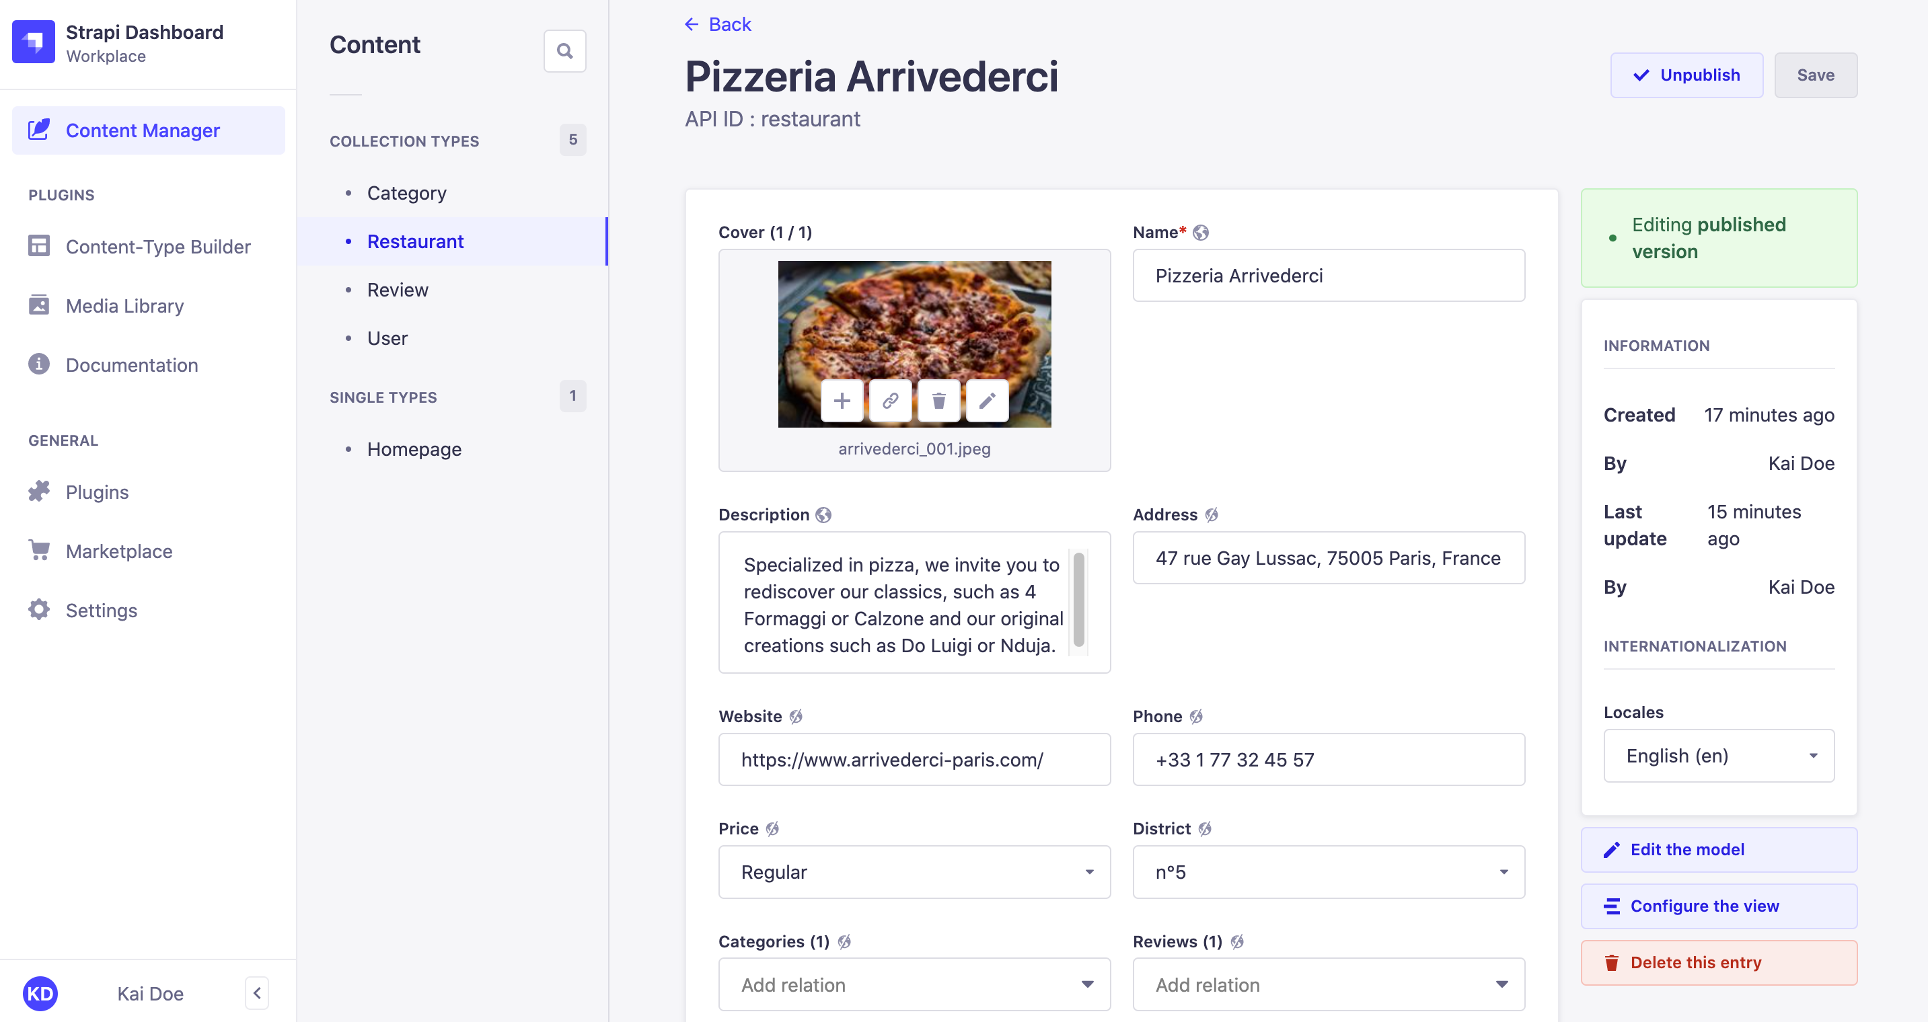The image size is (1928, 1022).
Task: Click the Back navigation link
Action: tap(719, 23)
